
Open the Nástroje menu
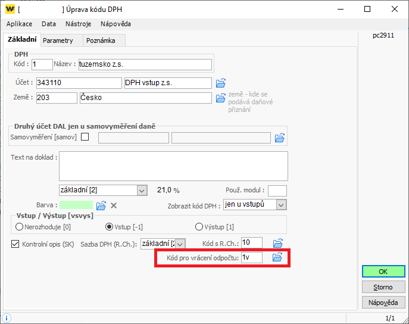point(78,24)
